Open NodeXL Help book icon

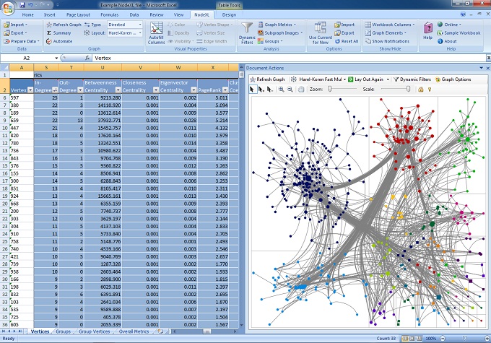[x=427, y=31]
